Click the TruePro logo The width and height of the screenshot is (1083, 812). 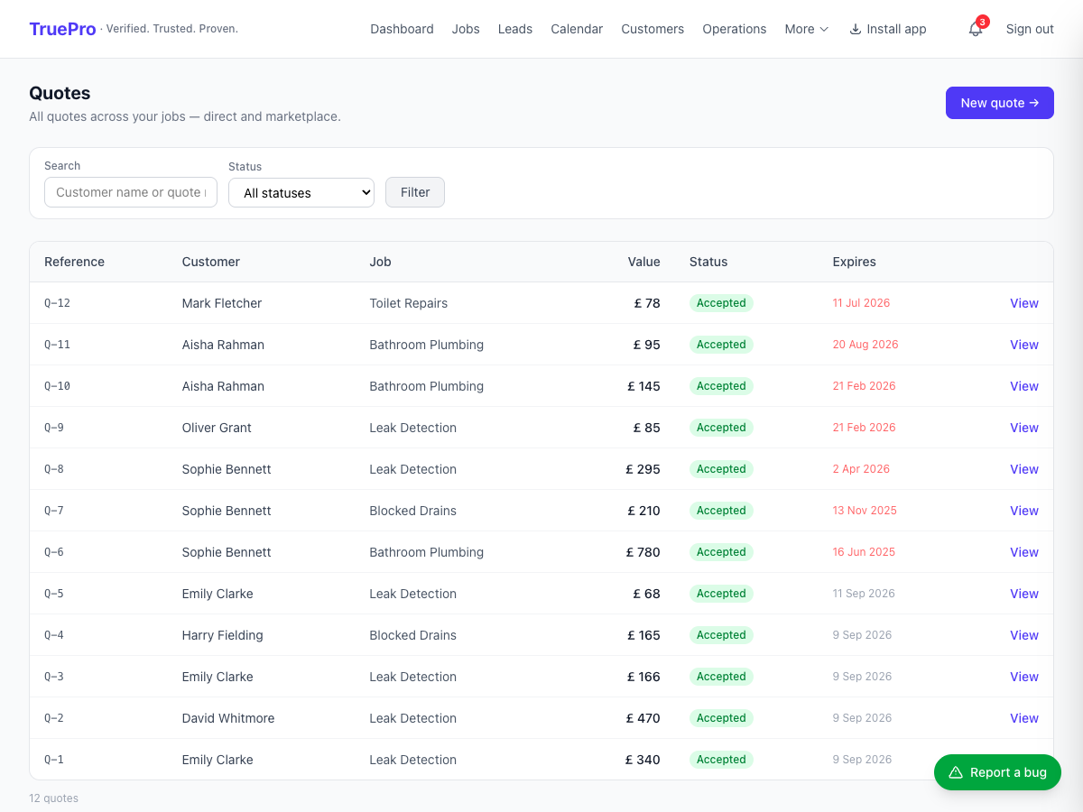click(x=62, y=29)
